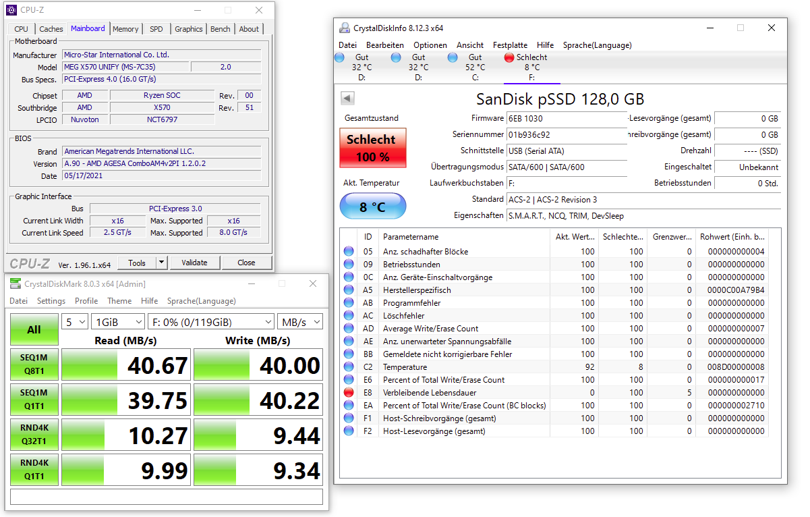This screenshot has height=517, width=810.
Task: Click status orb for Betriebsstunden row
Action: 349,264
